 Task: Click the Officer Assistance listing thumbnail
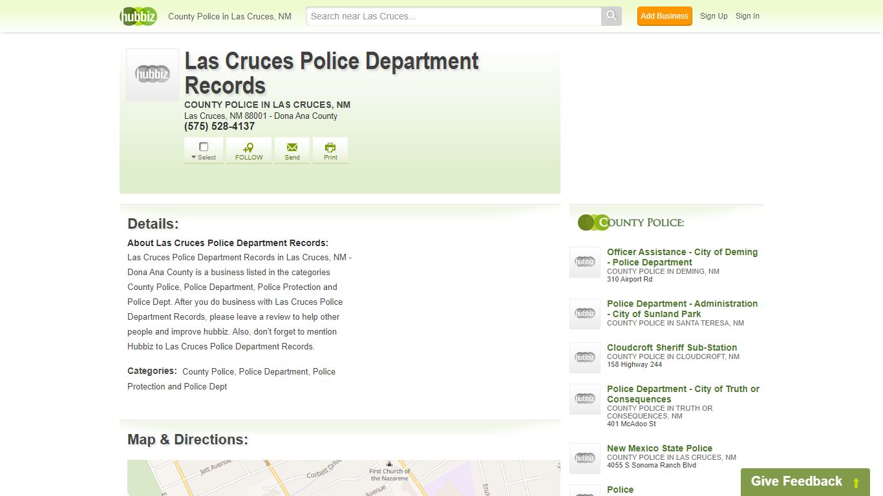point(585,262)
